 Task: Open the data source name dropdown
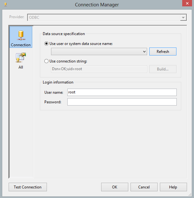99,52
